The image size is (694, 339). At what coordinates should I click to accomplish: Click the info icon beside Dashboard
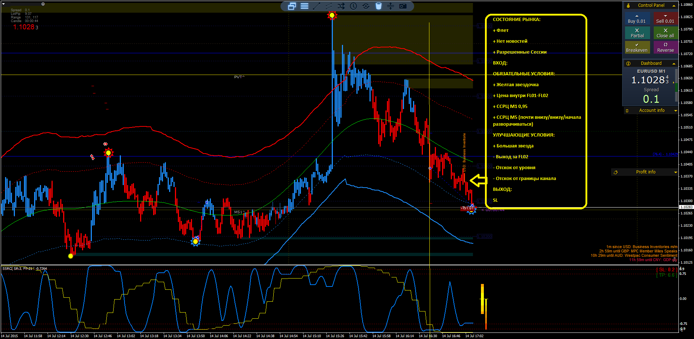628,63
